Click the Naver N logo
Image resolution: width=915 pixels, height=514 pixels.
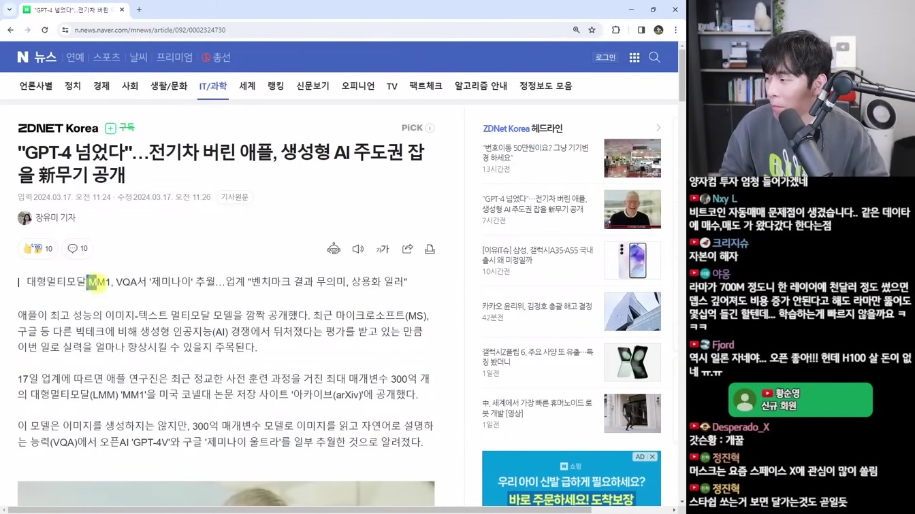pyautogui.click(x=23, y=58)
